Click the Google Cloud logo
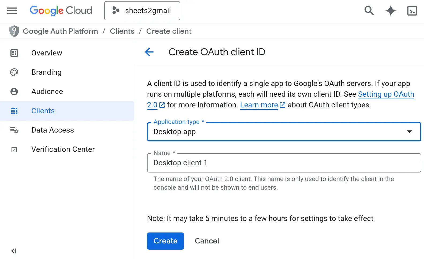 (x=61, y=11)
